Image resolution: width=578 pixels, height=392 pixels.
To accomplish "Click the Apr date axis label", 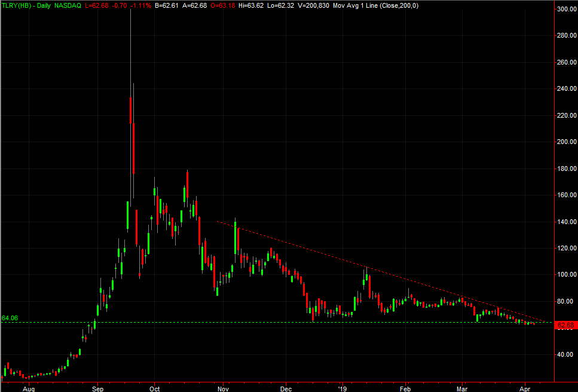I will [525, 388].
